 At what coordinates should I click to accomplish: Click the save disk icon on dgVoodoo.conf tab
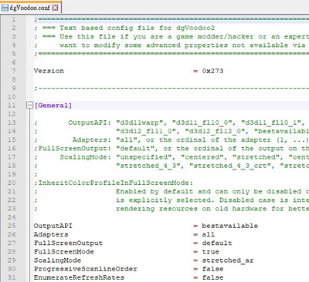[5, 8]
